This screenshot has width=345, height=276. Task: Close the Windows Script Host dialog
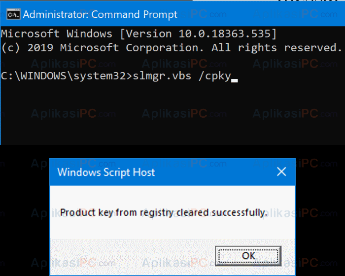point(281,172)
